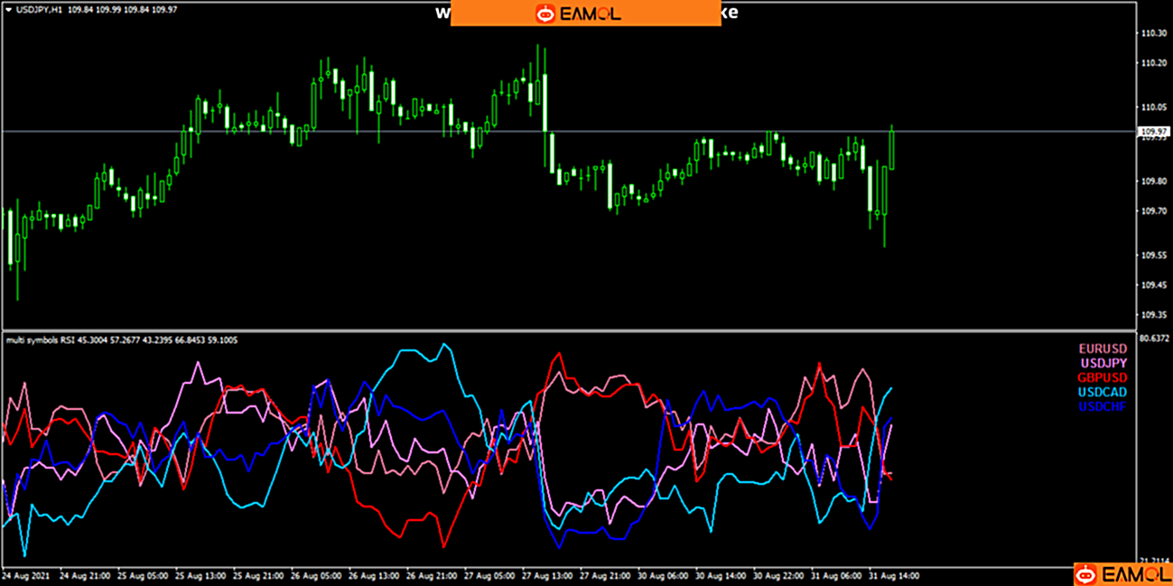Click the 109.70 price scale label

1153,211
